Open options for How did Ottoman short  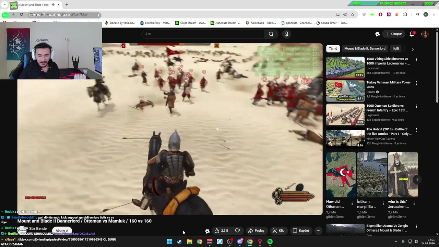(x=352, y=203)
